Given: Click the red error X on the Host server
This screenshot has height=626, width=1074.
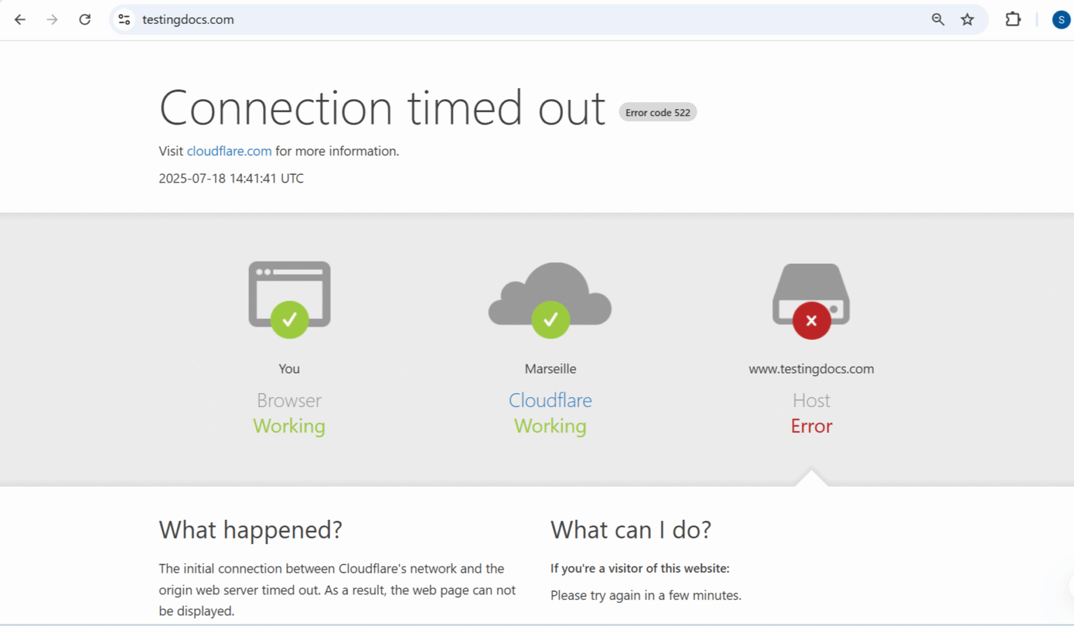Looking at the screenshot, I should point(810,320).
